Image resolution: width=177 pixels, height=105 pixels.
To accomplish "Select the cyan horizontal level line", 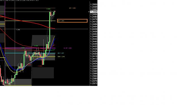I will pos(30,53).
